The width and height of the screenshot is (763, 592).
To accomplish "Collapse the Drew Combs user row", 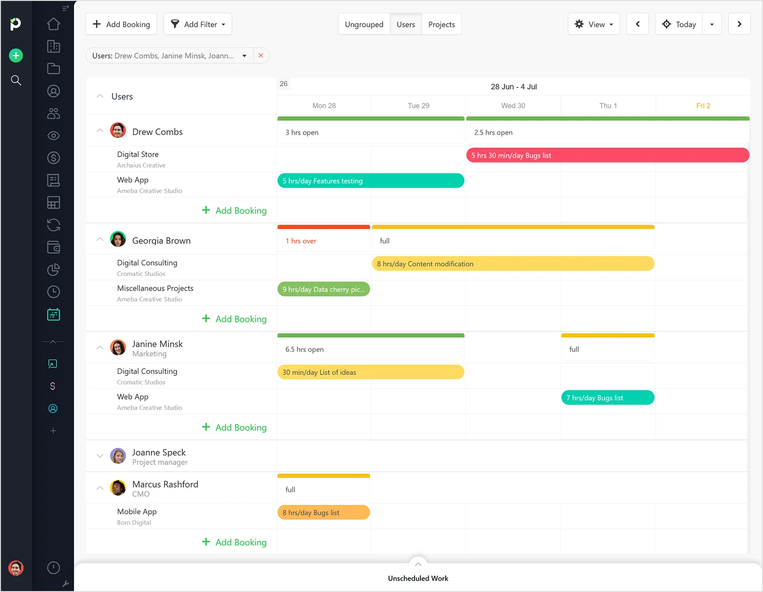I will 100,131.
